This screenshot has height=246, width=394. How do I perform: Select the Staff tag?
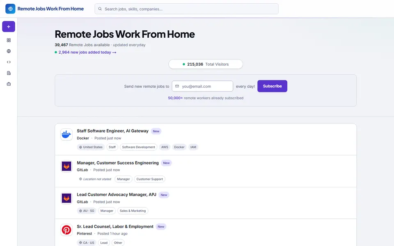click(112, 147)
